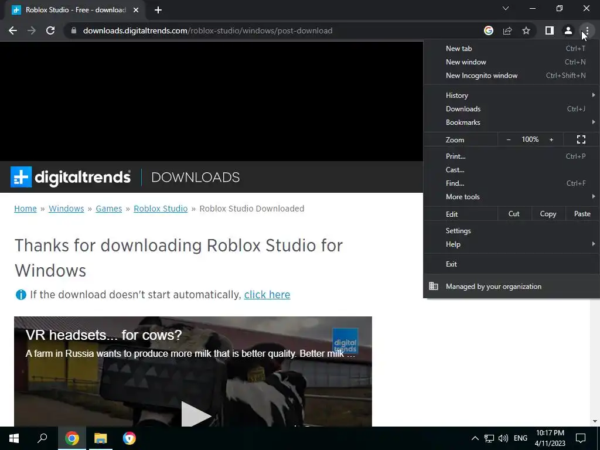Select Cast from the menu

512,169
